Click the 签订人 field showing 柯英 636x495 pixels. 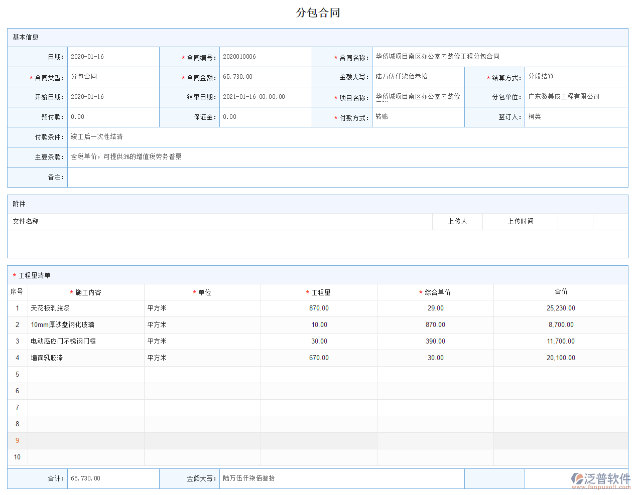576,117
